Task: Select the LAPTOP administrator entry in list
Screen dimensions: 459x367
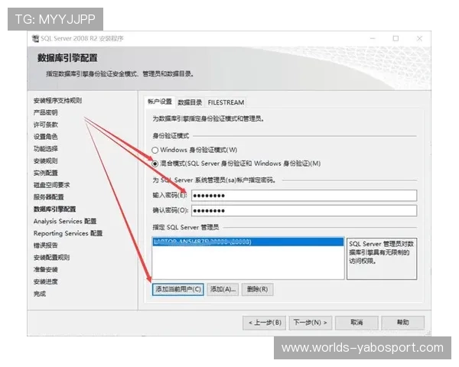Action: tap(248, 242)
